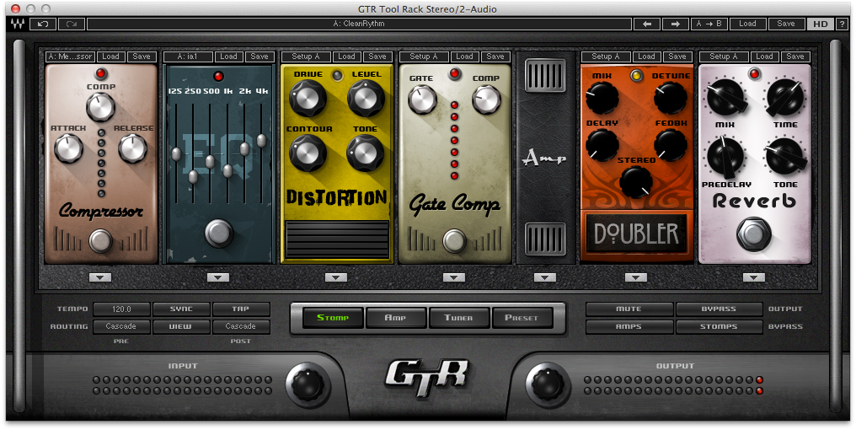Click the Reverb PREDELAY knob
856x430 pixels.
pos(725,156)
